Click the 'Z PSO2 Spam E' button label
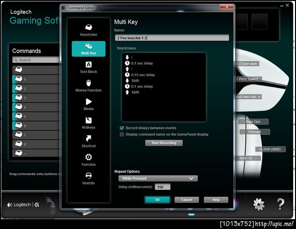Screen dimensions: 296x229 coord(249,79)
